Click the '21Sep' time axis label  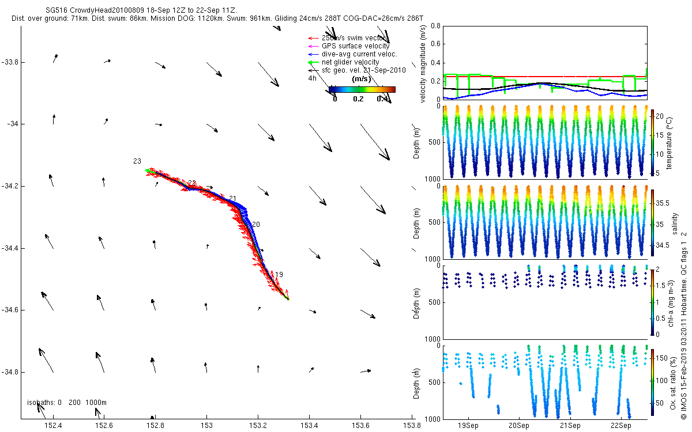click(x=570, y=426)
